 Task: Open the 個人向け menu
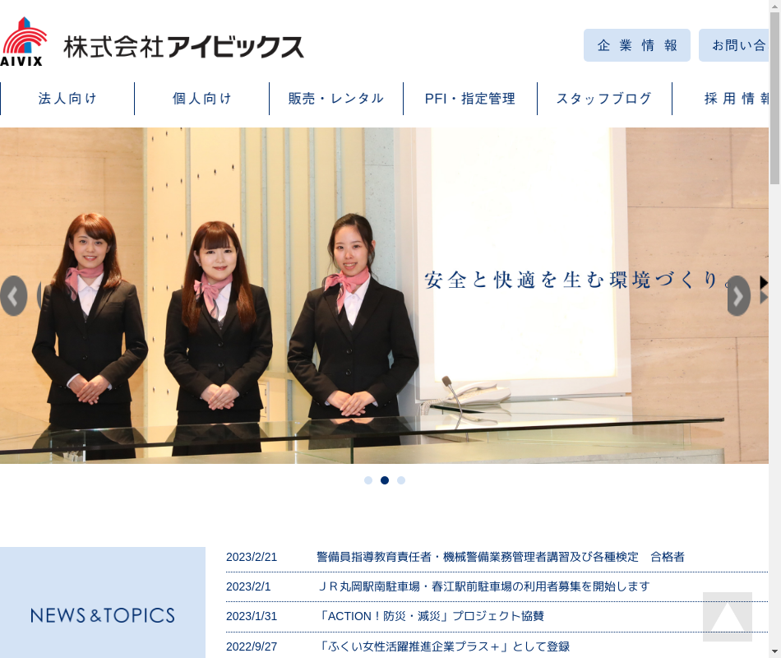(x=202, y=99)
